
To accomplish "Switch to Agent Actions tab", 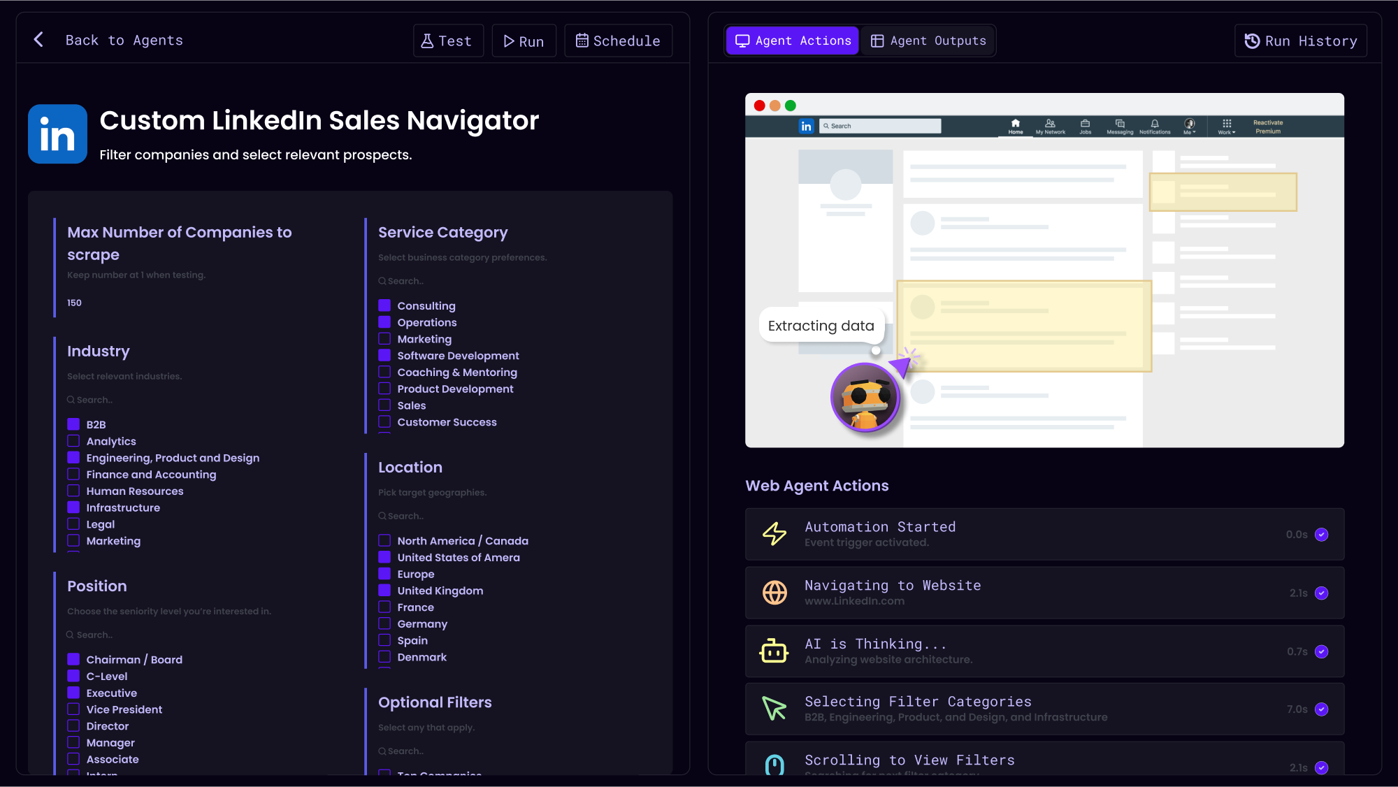I will (793, 41).
